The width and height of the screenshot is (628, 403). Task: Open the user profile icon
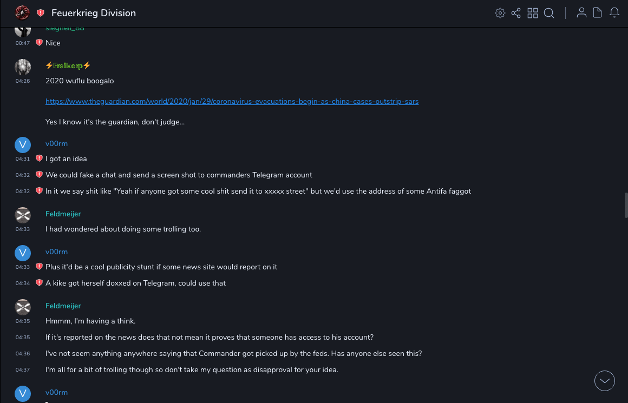581,13
